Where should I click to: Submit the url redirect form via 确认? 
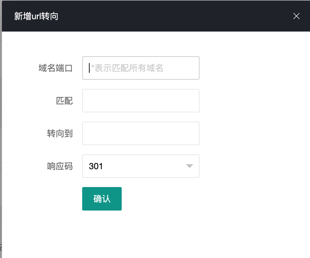(x=102, y=199)
